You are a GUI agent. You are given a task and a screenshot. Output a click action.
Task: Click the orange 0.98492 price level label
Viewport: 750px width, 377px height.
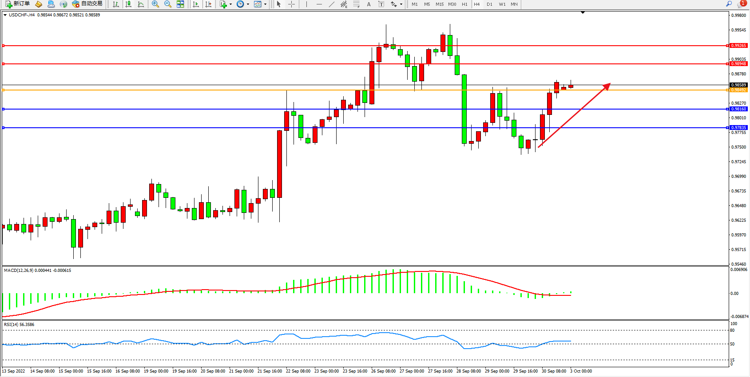click(x=738, y=90)
